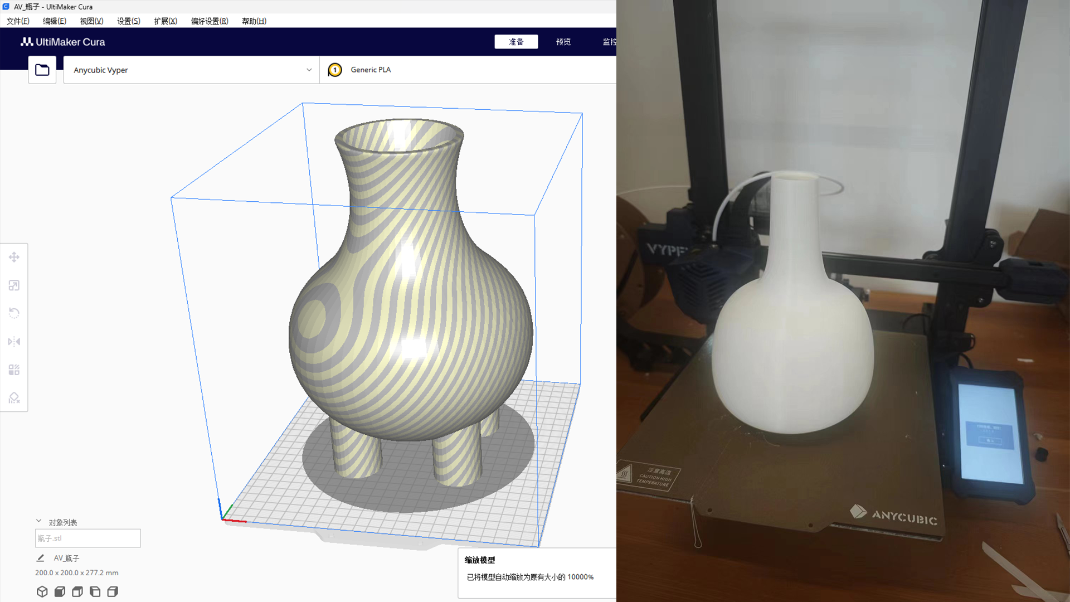Open the 设置(S) menu
1070x602 pixels.
tap(129, 21)
